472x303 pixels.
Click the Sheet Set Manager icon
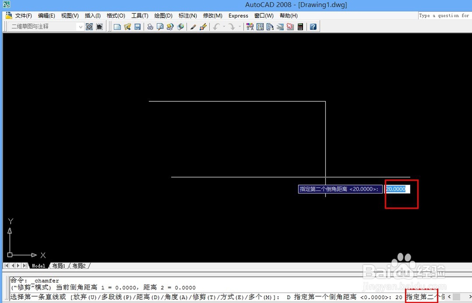280,27
